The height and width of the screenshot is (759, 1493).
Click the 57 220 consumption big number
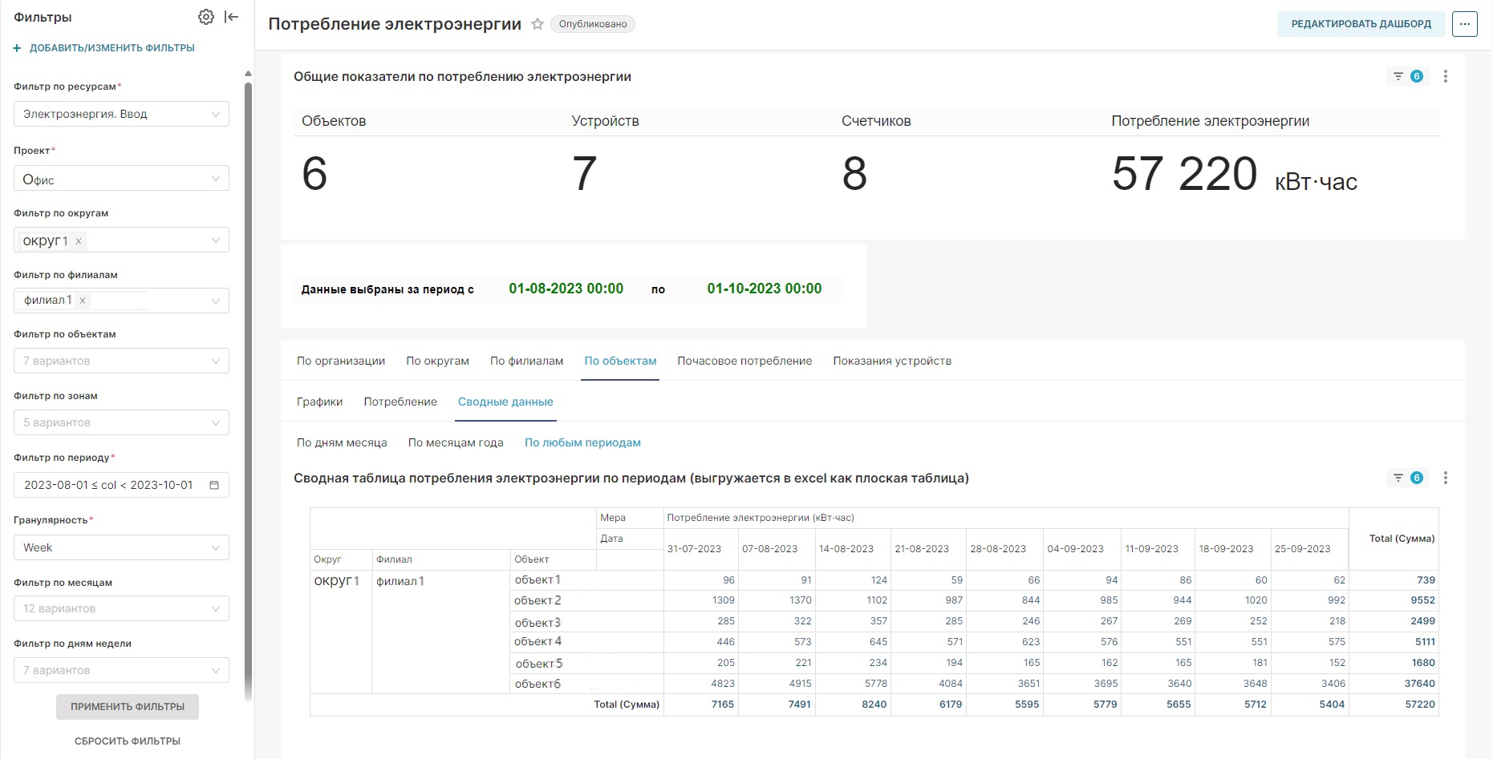1184,173
